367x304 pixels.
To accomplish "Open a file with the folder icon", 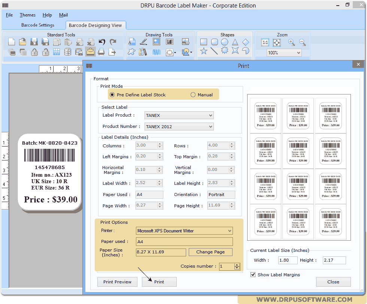I will point(23,42).
